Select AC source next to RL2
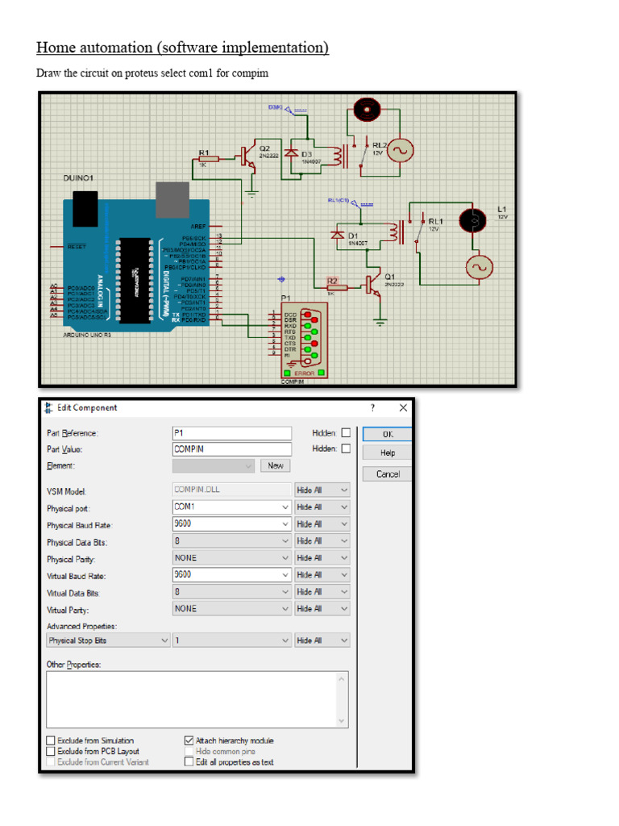This screenshot has width=619, height=826. point(401,151)
